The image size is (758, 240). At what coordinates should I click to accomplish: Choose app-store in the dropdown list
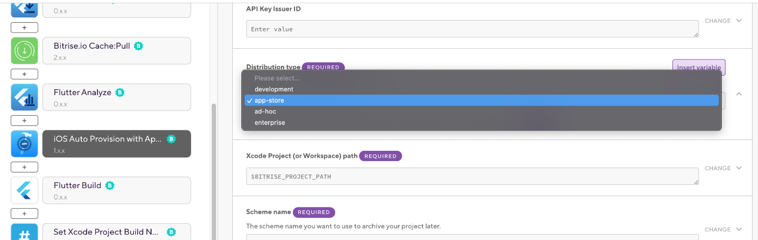tap(481, 101)
